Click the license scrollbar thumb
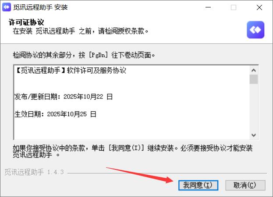 [x=254, y=79]
